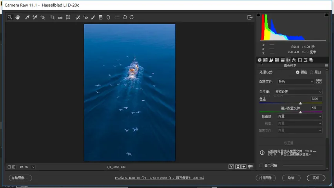Viewport: 334px width, 188px height.
Task: Open the zoom level dropdown at 19.7%
Action: tap(33, 167)
